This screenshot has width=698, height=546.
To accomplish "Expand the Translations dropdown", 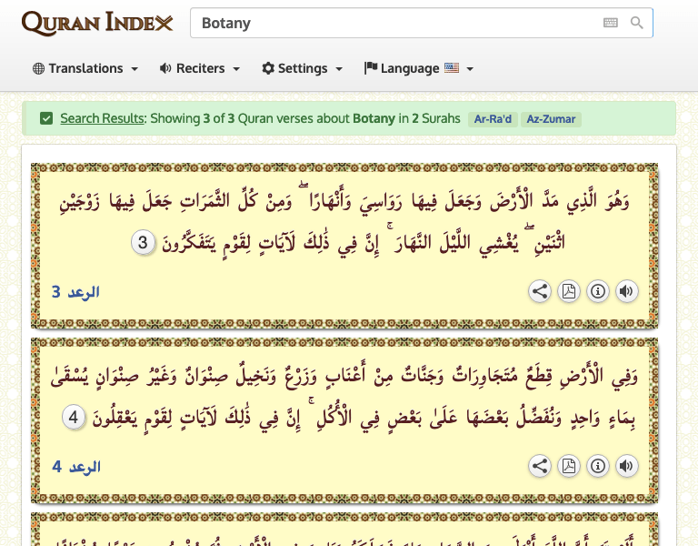I will click(85, 68).
